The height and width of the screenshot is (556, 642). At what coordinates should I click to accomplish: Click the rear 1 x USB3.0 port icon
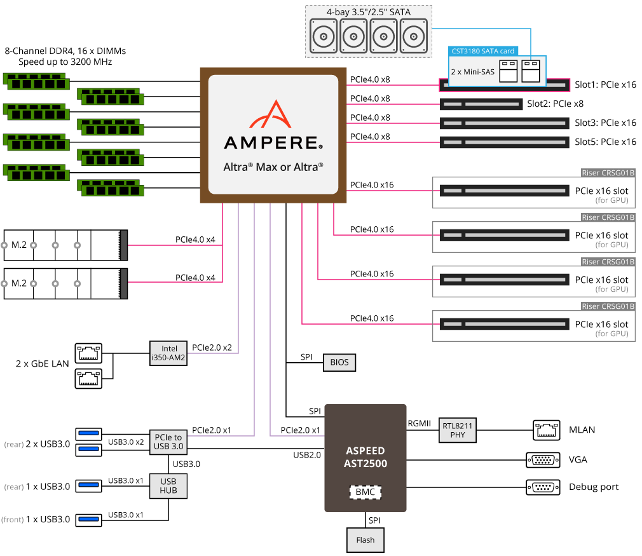88,485
